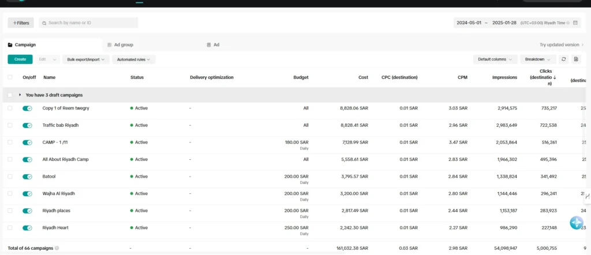Select the Batool row checkbox
Image resolution: width=591 pixels, height=255 pixels.
(x=10, y=177)
